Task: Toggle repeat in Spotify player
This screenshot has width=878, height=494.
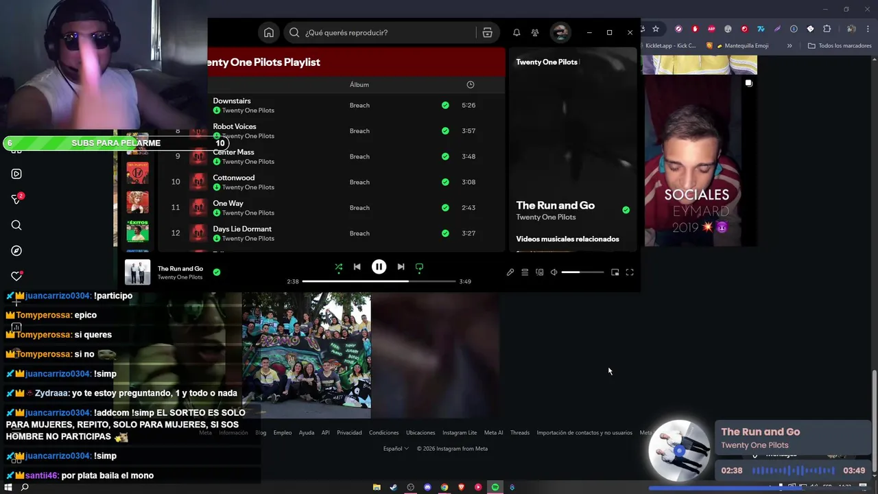Action: [419, 267]
